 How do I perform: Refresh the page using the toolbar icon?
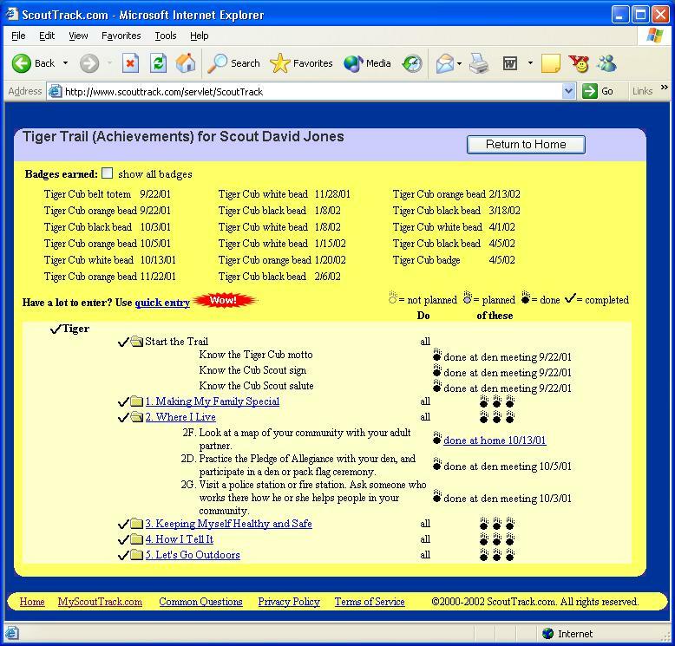point(158,63)
